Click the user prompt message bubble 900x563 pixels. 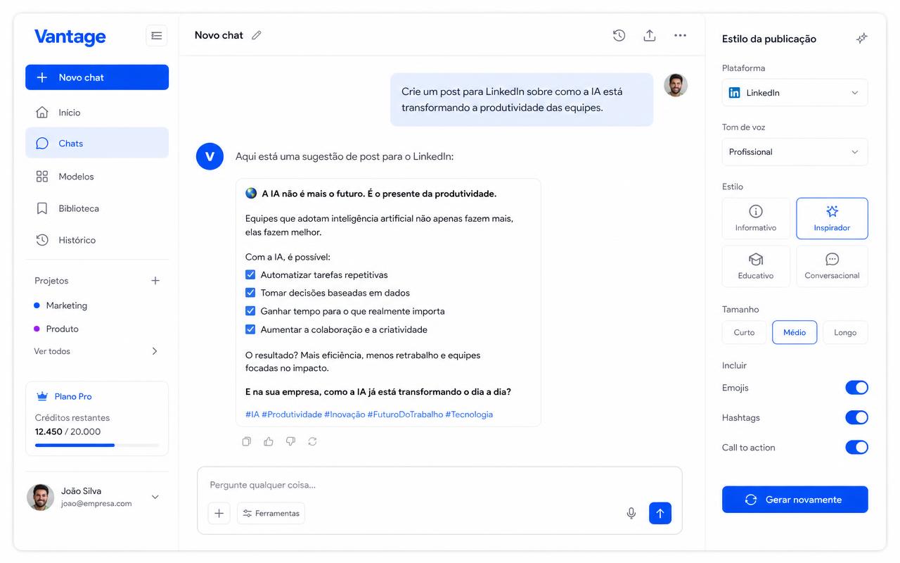[522, 100]
